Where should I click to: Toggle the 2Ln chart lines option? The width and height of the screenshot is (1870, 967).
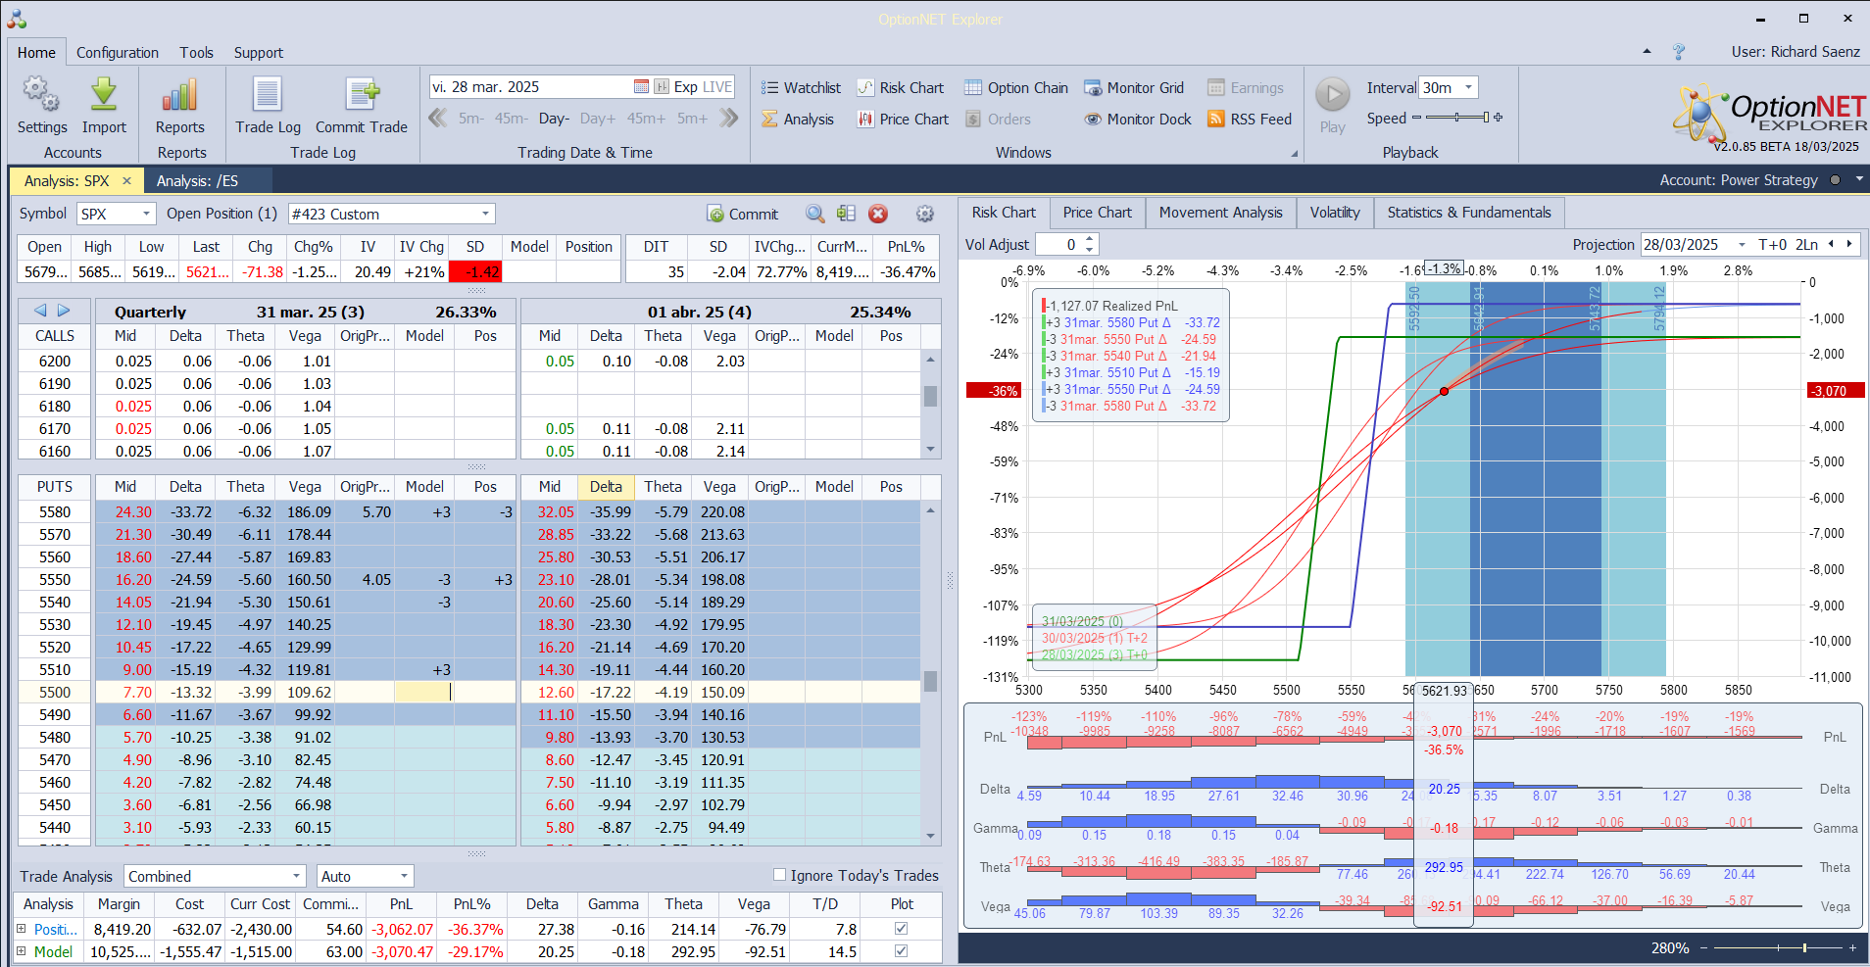click(x=1806, y=245)
